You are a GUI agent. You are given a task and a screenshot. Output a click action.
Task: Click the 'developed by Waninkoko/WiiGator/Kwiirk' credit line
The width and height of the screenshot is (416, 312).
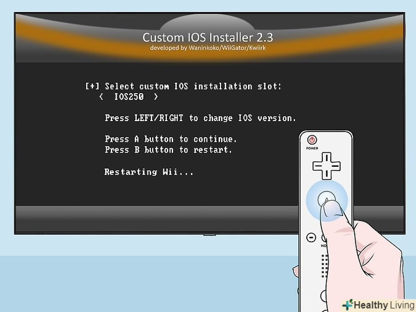pos(208,48)
